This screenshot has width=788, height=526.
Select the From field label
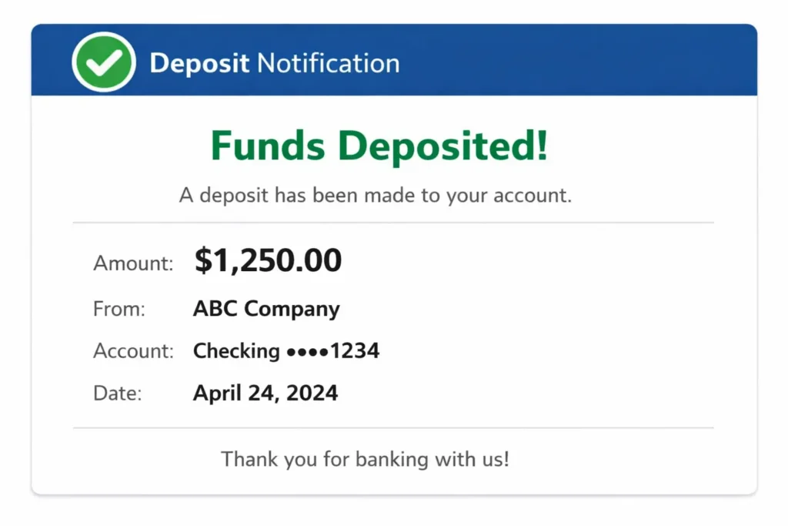click(x=119, y=310)
